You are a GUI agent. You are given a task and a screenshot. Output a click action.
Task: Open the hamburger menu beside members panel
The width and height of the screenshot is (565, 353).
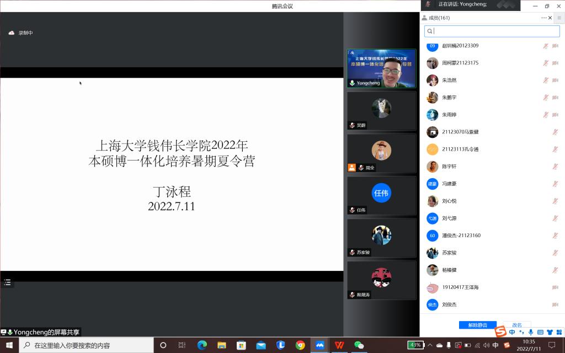pos(559,18)
